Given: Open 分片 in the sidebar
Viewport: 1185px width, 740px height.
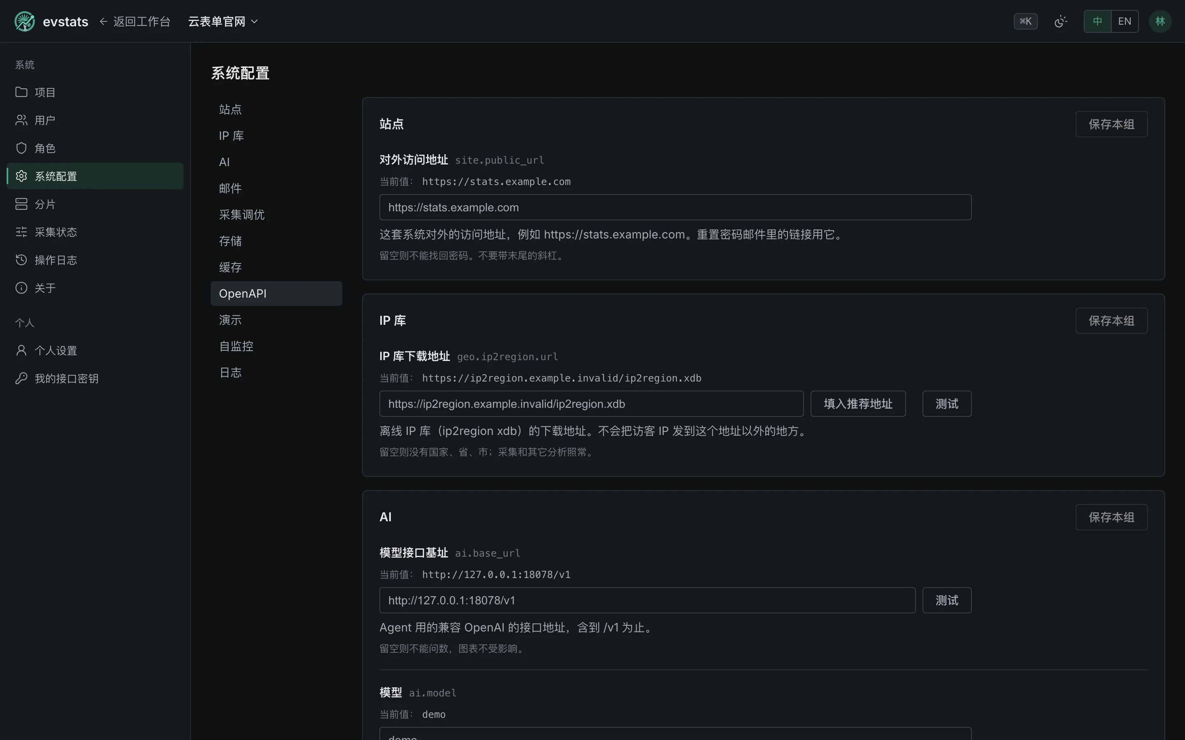Looking at the screenshot, I should click(x=95, y=203).
